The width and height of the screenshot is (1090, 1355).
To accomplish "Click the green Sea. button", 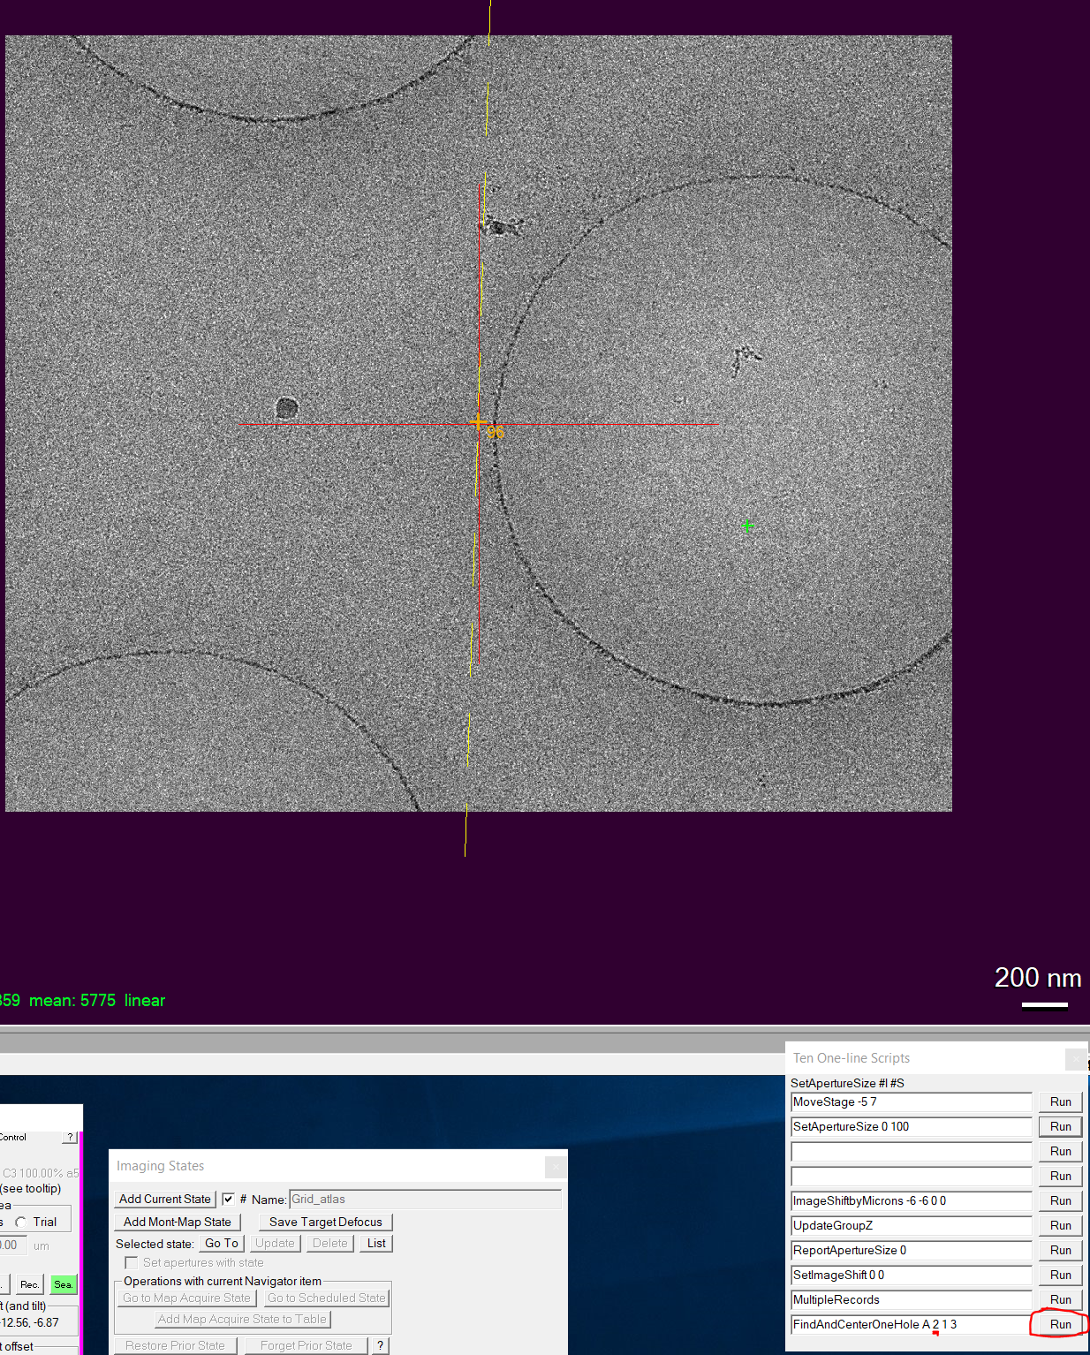I will tap(63, 1284).
